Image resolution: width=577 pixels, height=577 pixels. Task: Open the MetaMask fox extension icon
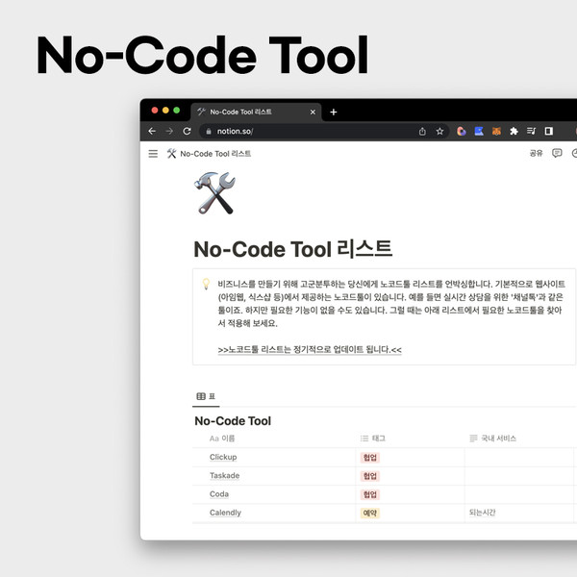click(x=496, y=132)
